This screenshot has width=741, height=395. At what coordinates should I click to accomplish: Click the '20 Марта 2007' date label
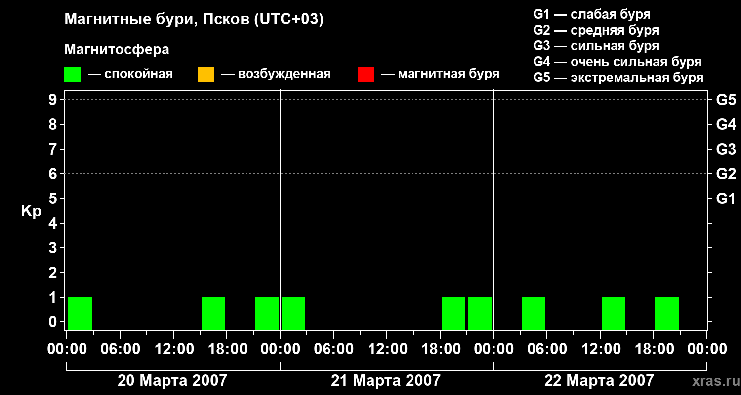click(x=172, y=381)
